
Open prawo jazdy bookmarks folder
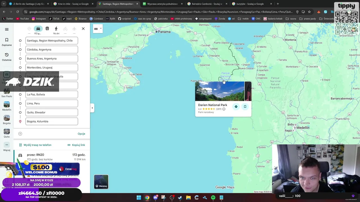coord(308,19)
